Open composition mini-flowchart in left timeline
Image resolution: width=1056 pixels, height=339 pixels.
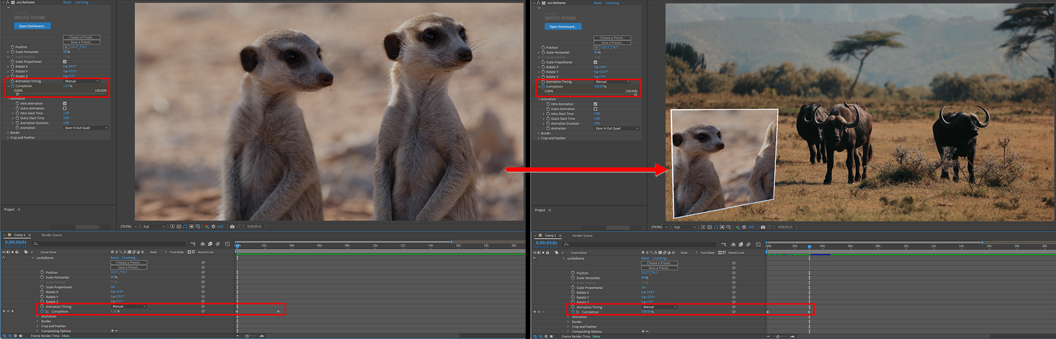tap(193, 244)
